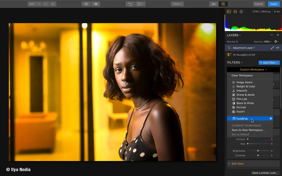Click the Add Filter button
The height and width of the screenshot is (176, 282).
[x=269, y=63]
